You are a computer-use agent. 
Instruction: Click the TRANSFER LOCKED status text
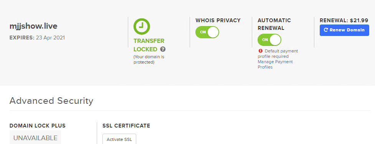click(145, 45)
